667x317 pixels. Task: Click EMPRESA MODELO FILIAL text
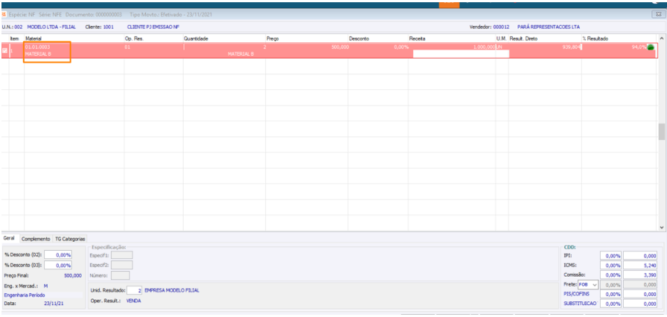coord(172,291)
